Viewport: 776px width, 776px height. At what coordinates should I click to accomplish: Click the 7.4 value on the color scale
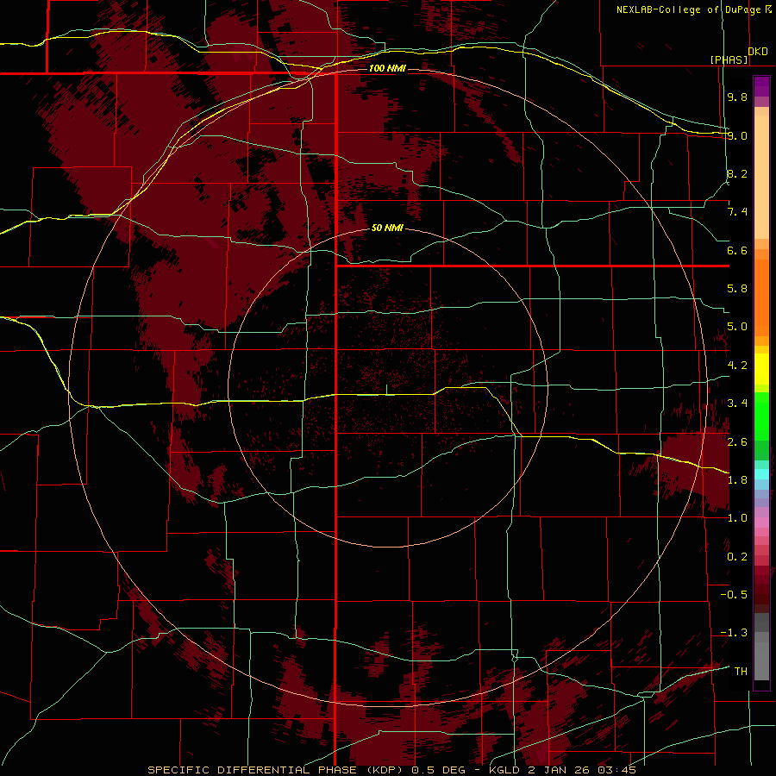tap(737, 212)
